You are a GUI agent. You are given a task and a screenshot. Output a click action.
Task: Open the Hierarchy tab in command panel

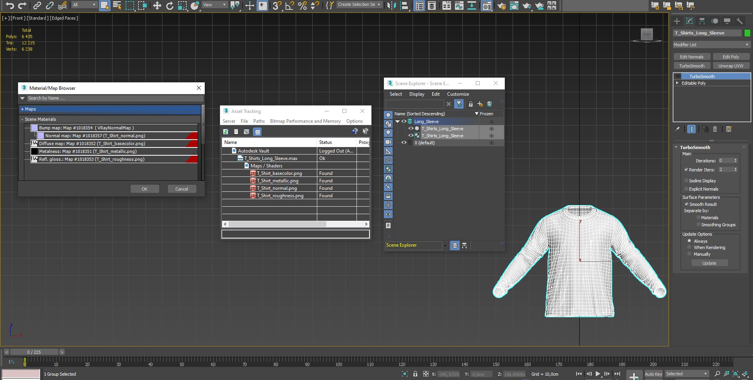[702, 21]
